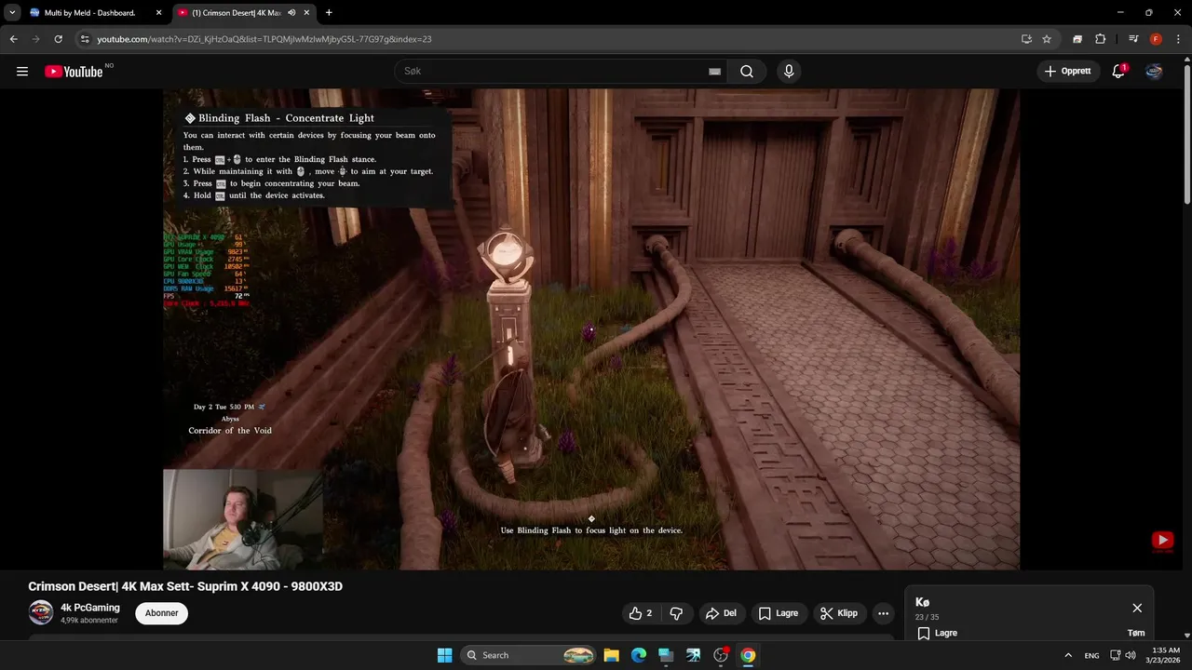Open the Chrome profile avatar F

coord(1156,39)
